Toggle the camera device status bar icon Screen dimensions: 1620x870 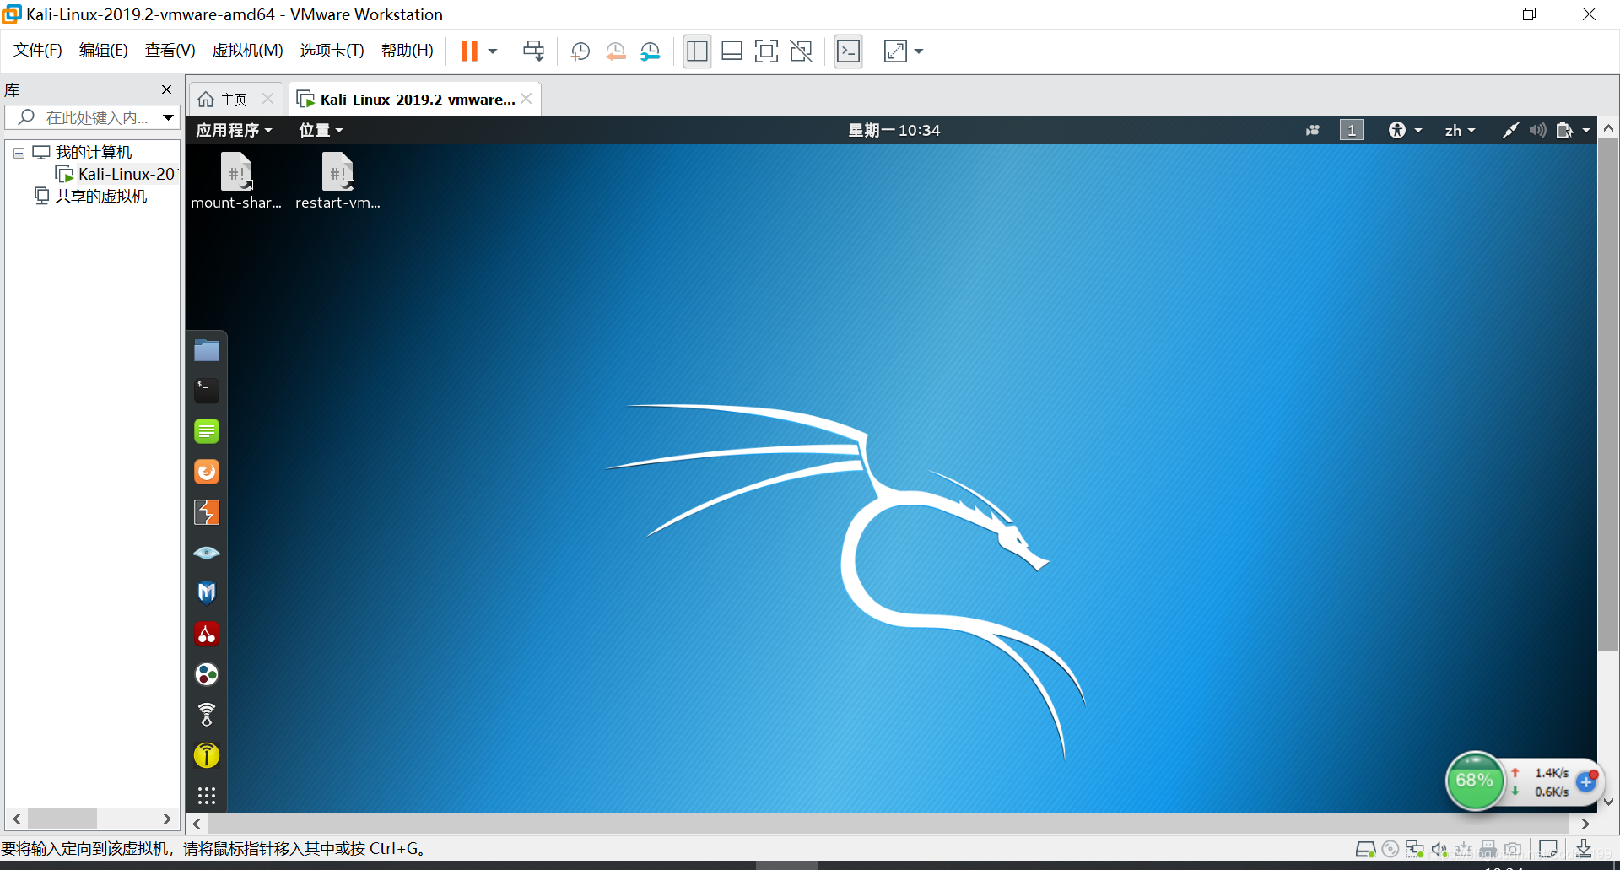pyautogui.click(x=1513, y=850)
